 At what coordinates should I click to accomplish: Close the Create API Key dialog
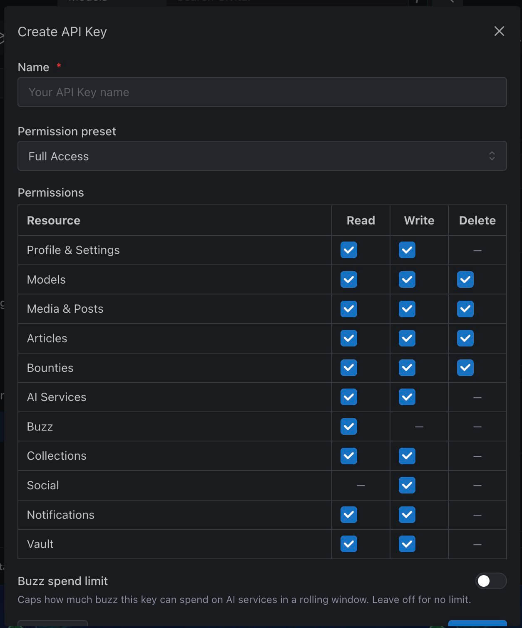(x=499, y=31)
